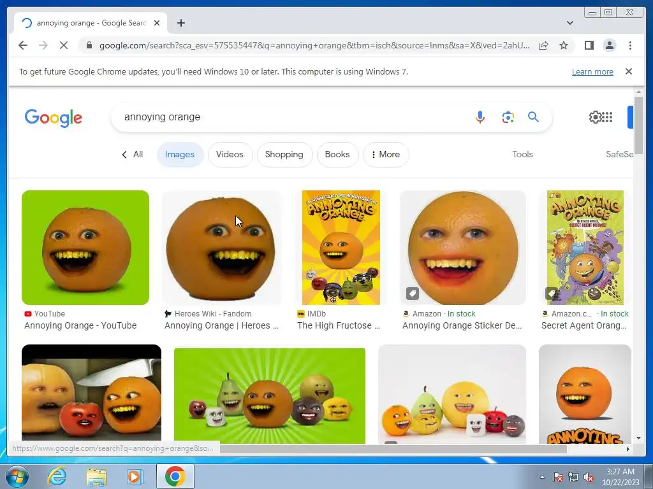Screen dimensions: 653x489
Task: Switch to Videos results
Action: click(230, 154)
